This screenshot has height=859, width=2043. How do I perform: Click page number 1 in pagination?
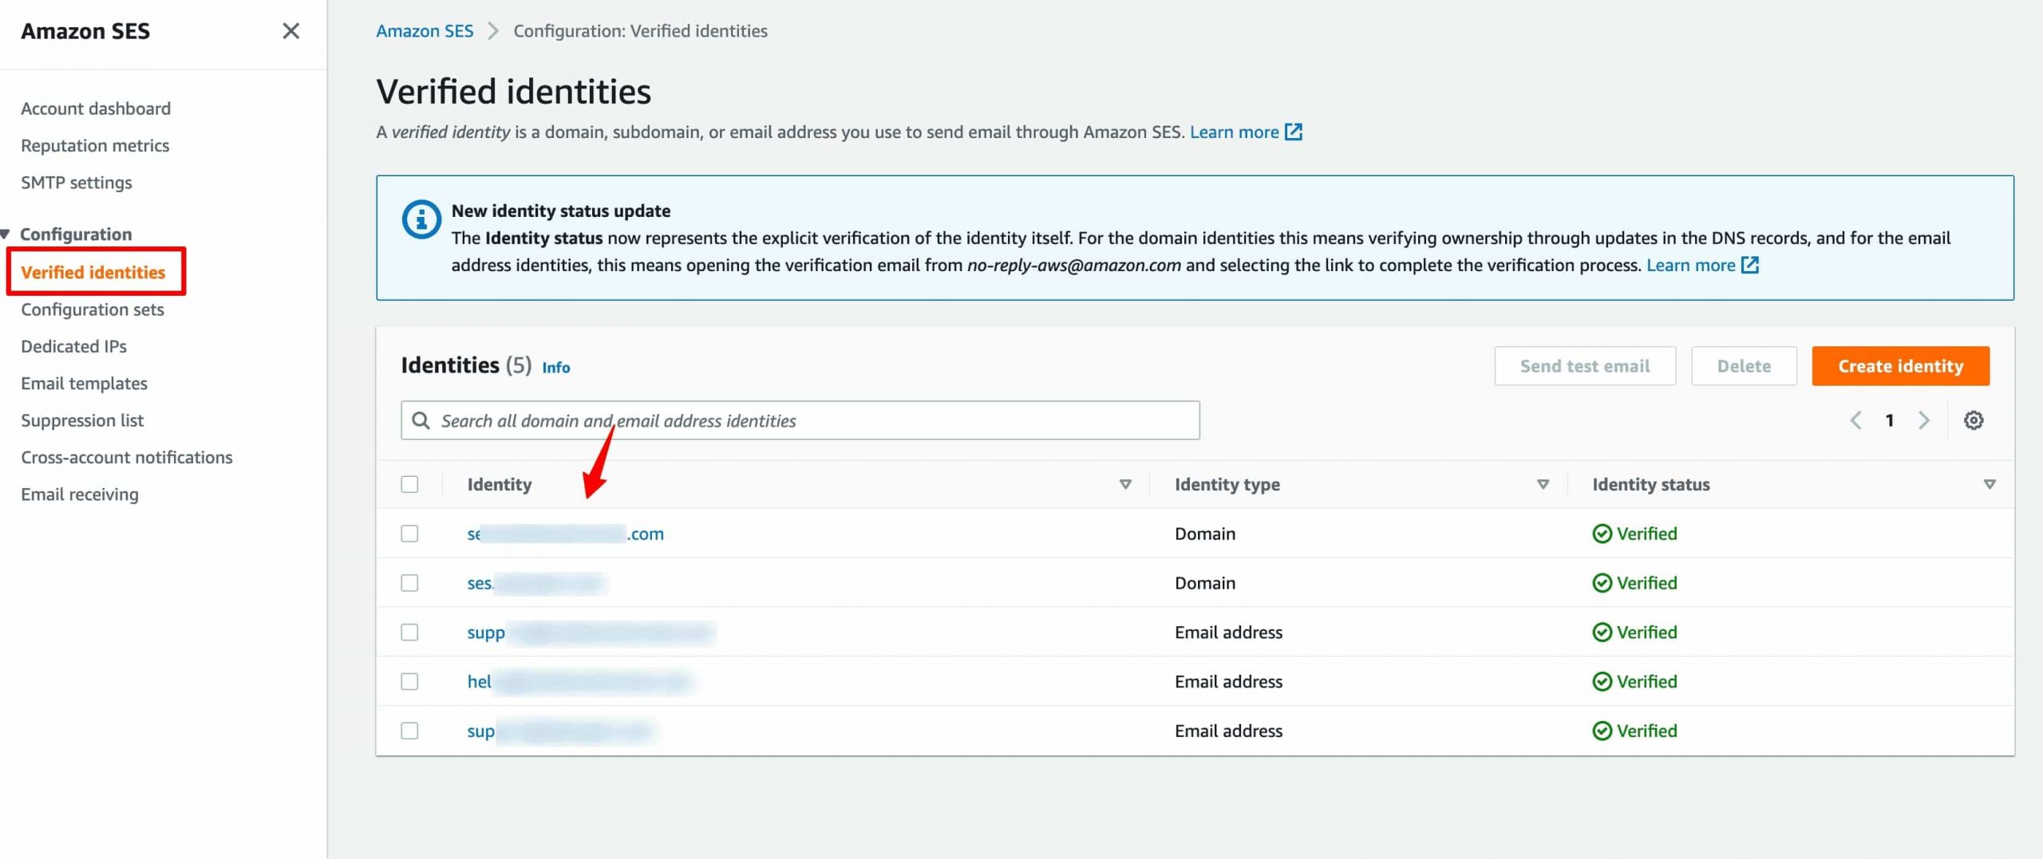point(1890,420)
